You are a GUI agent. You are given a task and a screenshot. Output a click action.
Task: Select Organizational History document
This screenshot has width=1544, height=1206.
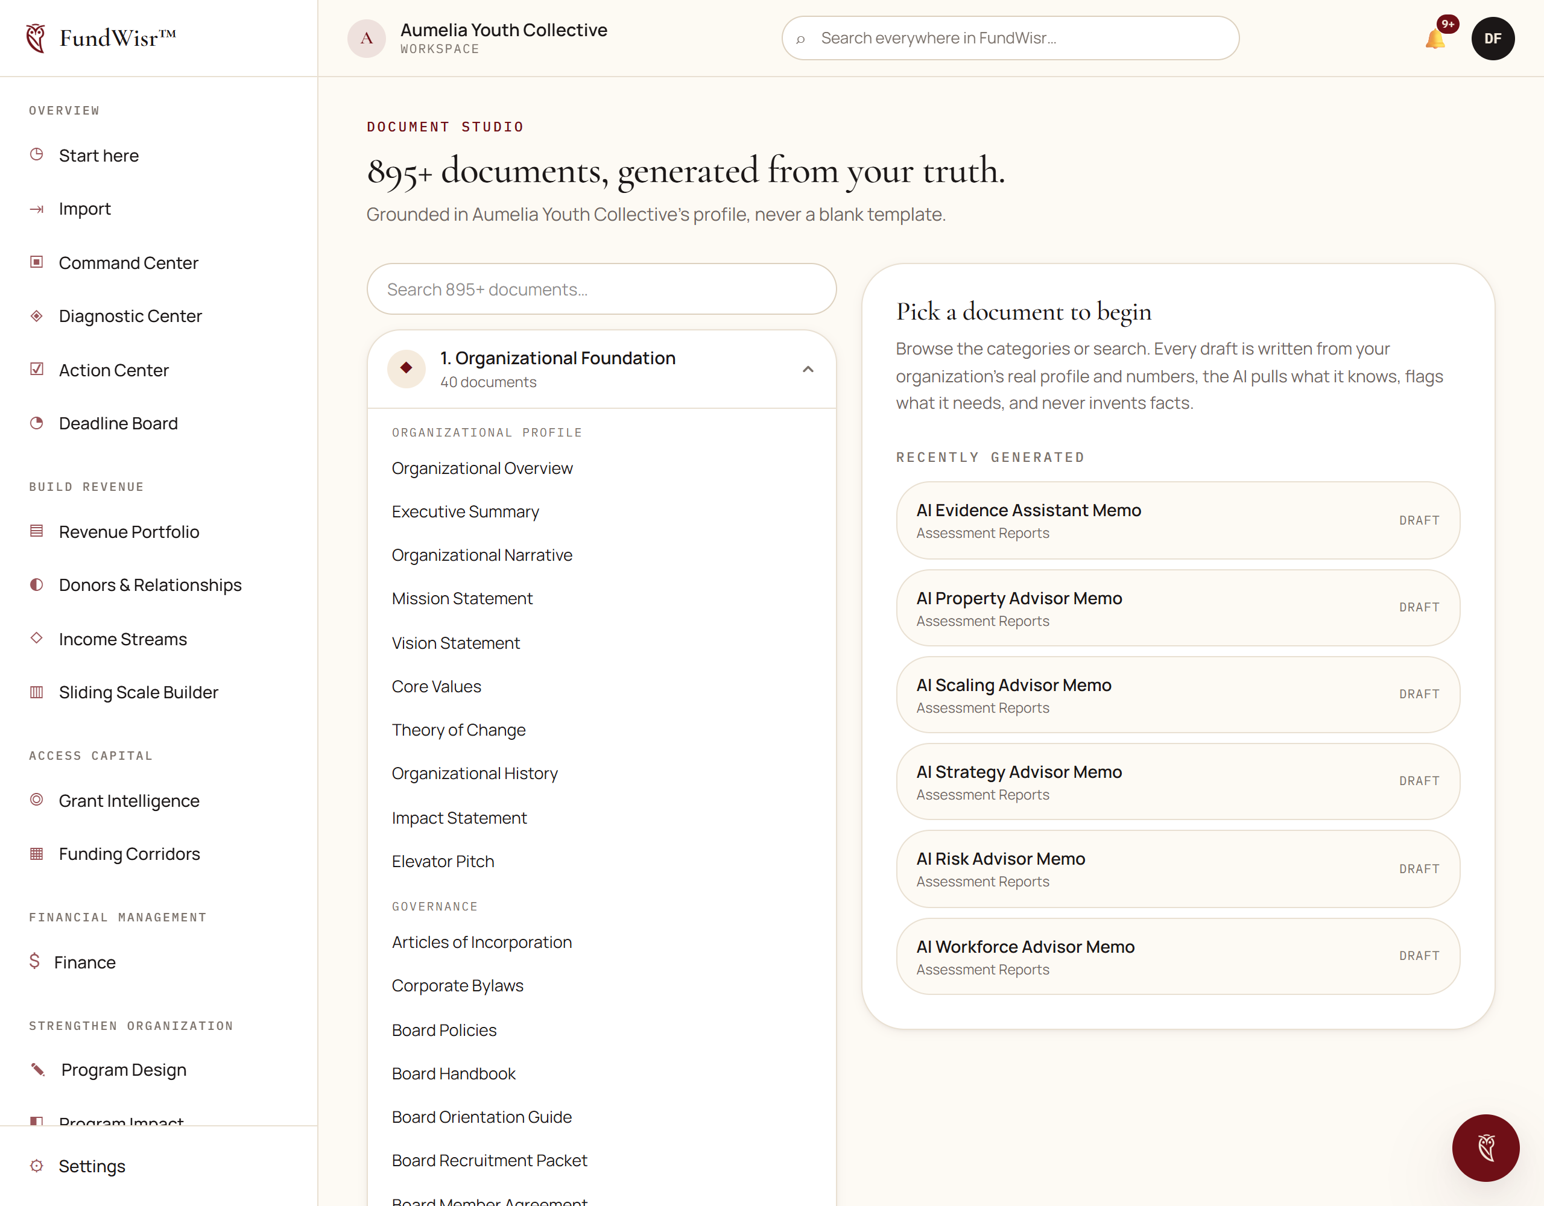[x=475, y=774]
